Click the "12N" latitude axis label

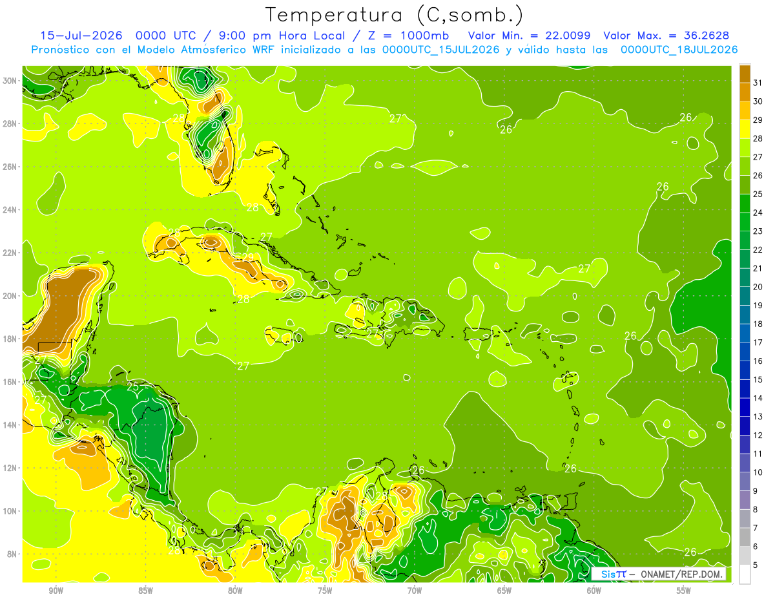tap(11, 468)
